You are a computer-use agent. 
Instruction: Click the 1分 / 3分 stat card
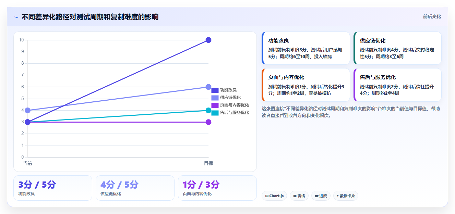217,188
